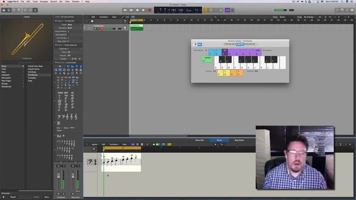Click the duplicate track button in track header
Screen dimensions: 356x200
point(92,21)
